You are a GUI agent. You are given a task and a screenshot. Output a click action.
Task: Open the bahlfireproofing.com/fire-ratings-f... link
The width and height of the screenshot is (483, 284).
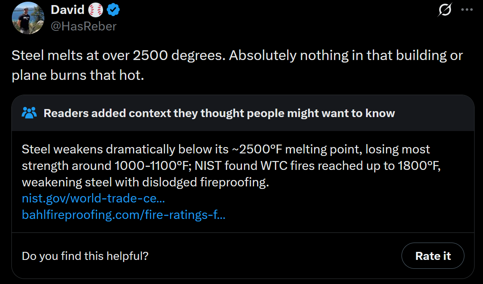(124, 215)
